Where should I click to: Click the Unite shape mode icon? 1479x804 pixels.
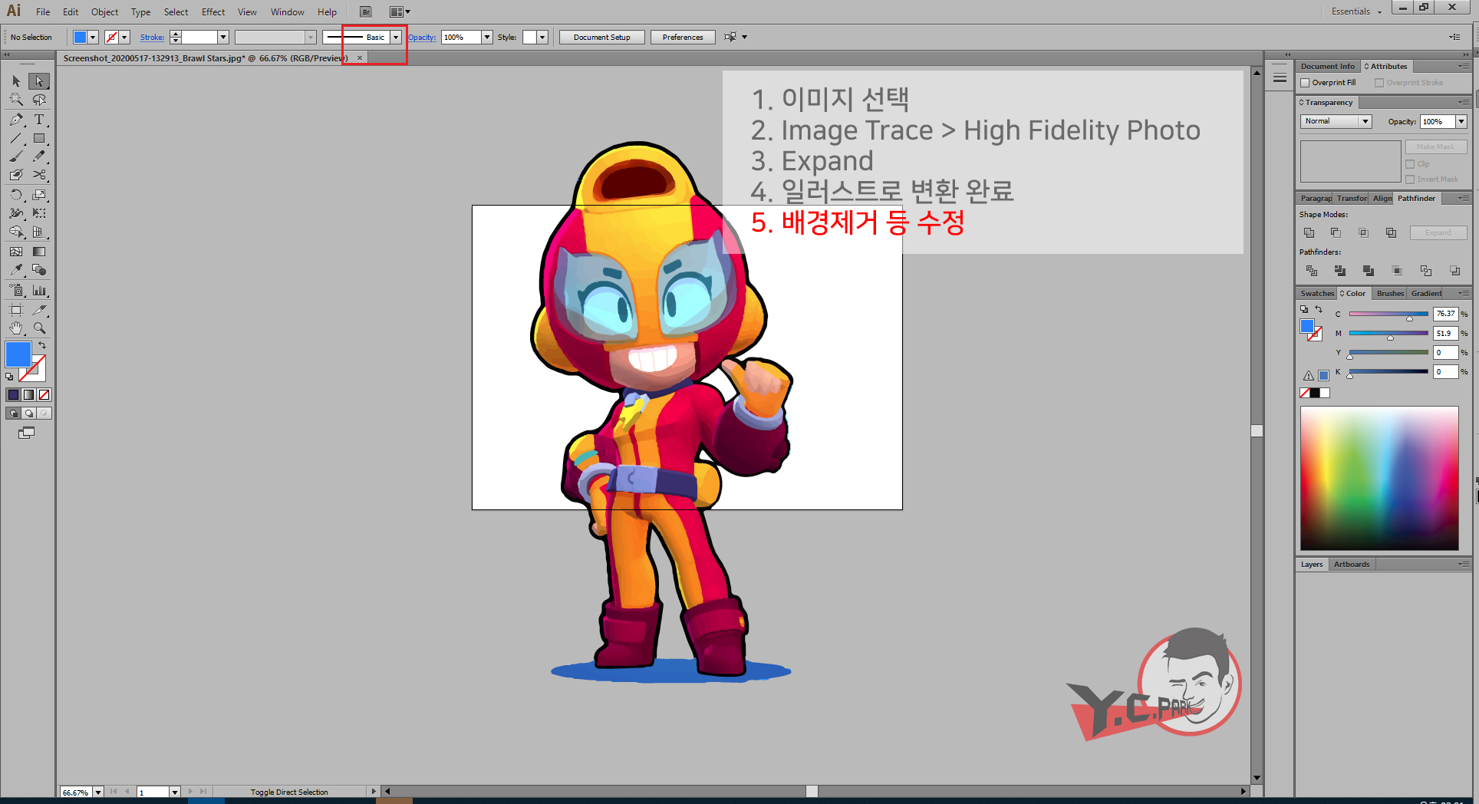tap(1309, 232)
